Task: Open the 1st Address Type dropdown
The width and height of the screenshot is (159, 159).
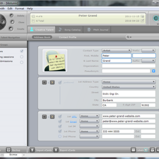Action: [129, 82]
